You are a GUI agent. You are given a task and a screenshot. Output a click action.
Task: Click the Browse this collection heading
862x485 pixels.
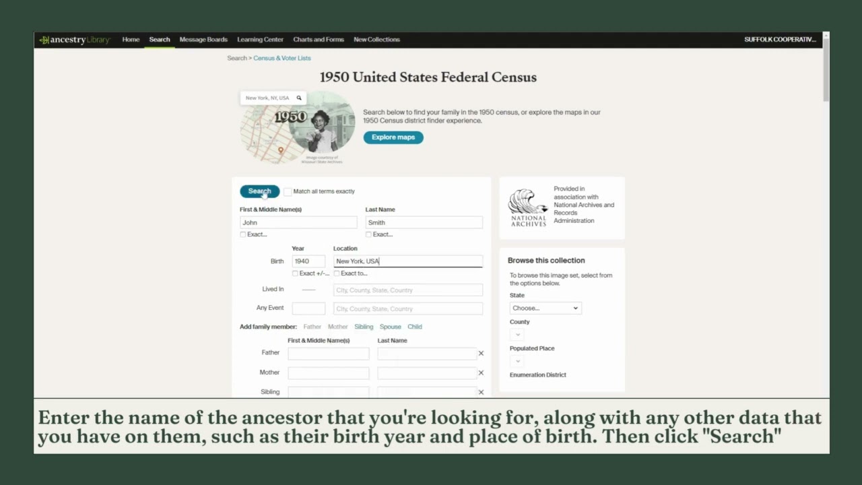(546, 261)
